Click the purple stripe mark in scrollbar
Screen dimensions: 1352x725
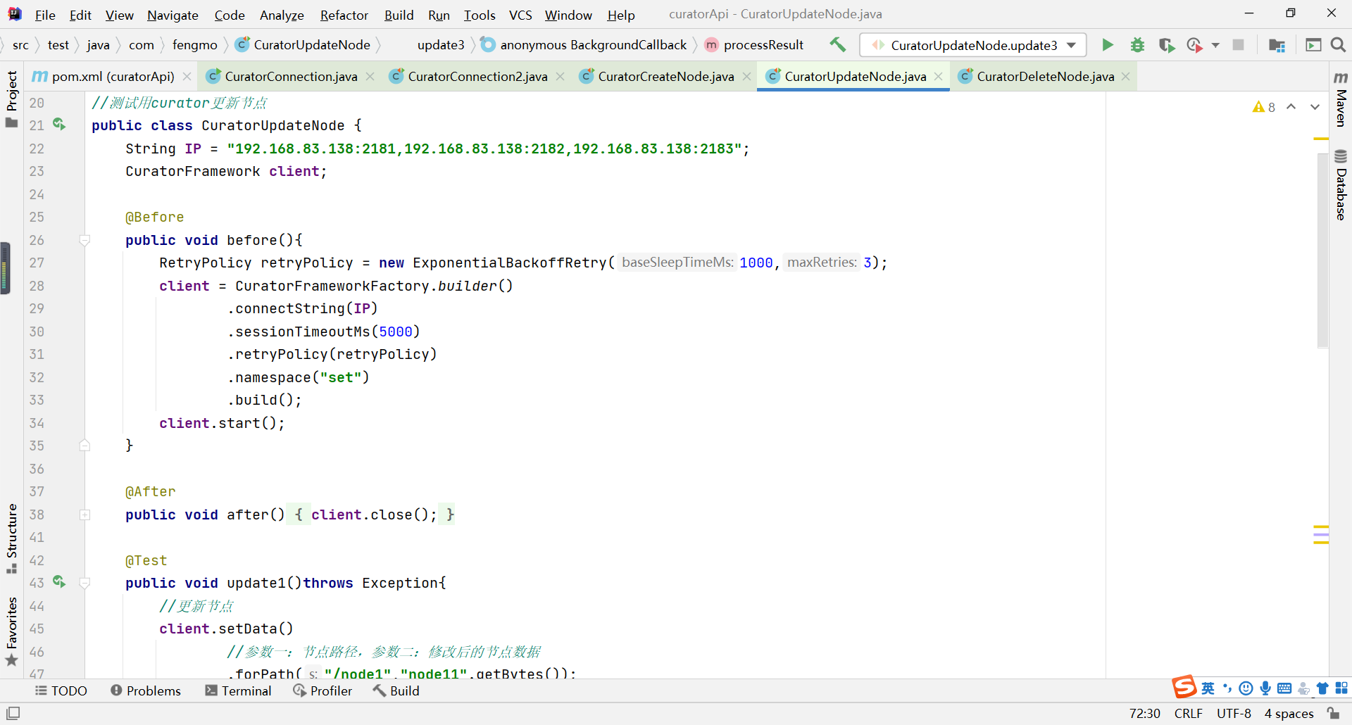tap(1321, 534)
